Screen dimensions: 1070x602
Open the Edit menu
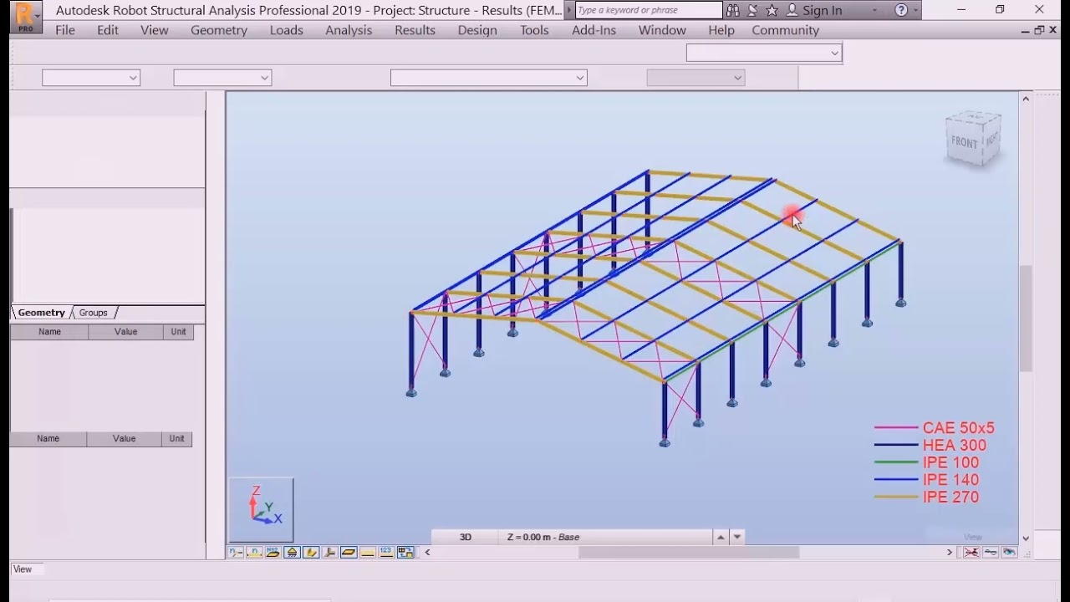108,30
